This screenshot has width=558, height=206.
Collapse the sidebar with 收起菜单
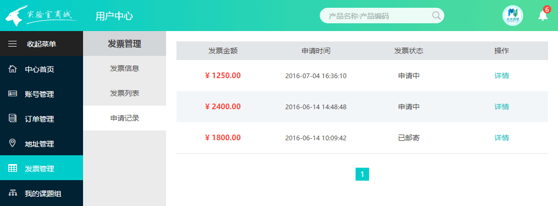pyautogui.click(x=42, y=43)
